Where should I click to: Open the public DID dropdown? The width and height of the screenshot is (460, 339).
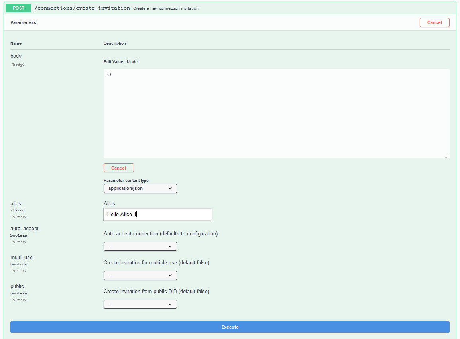click(x=140, y=304)
